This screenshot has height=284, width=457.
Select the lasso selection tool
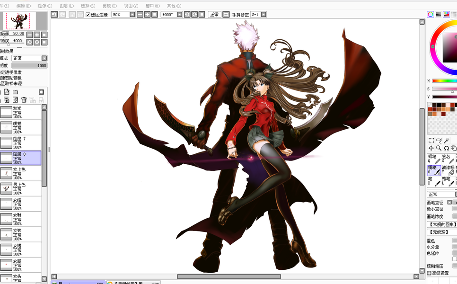pyautogui.click(x=439, y=141)
